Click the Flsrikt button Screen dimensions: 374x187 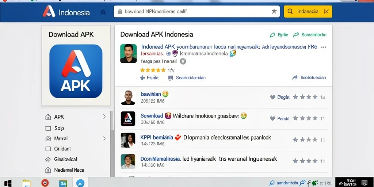pyautogui.click(x=149, y=78)
